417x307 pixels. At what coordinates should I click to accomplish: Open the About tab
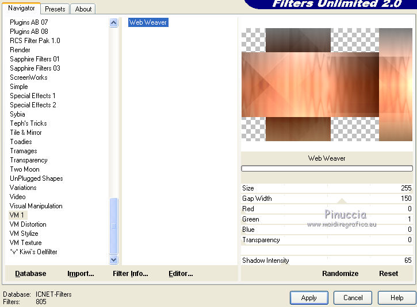[83, 9]
